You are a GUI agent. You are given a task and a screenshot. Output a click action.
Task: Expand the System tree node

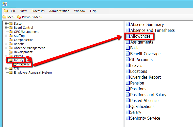click(6, 24)
